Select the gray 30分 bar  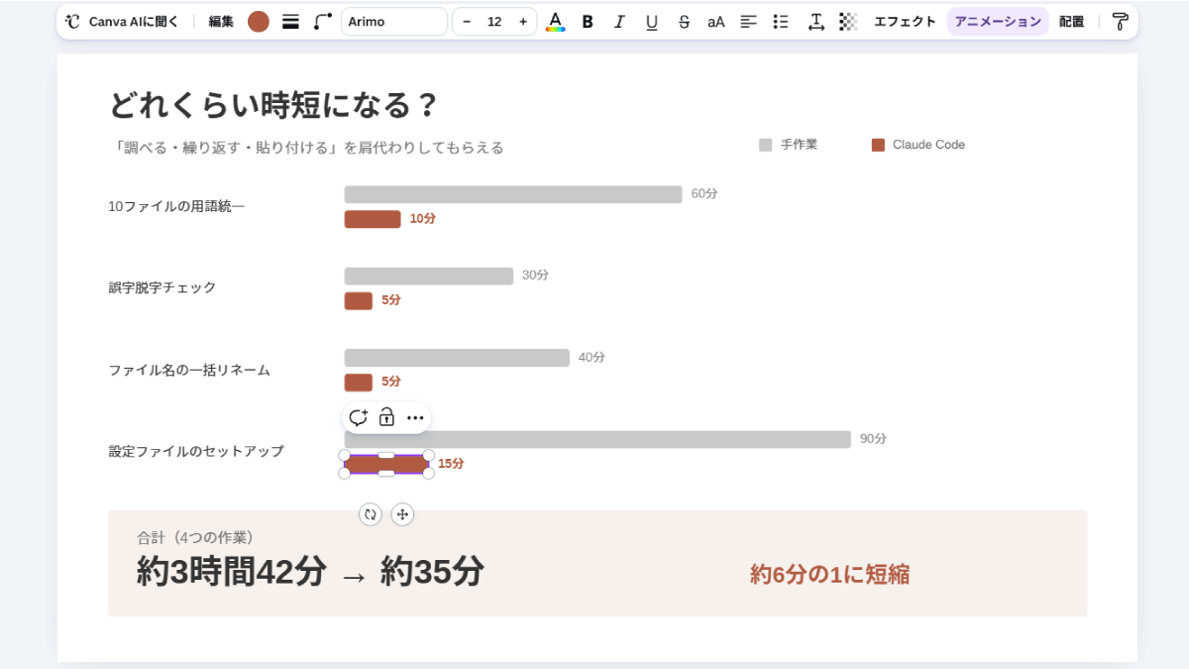[x=429, y=276]
